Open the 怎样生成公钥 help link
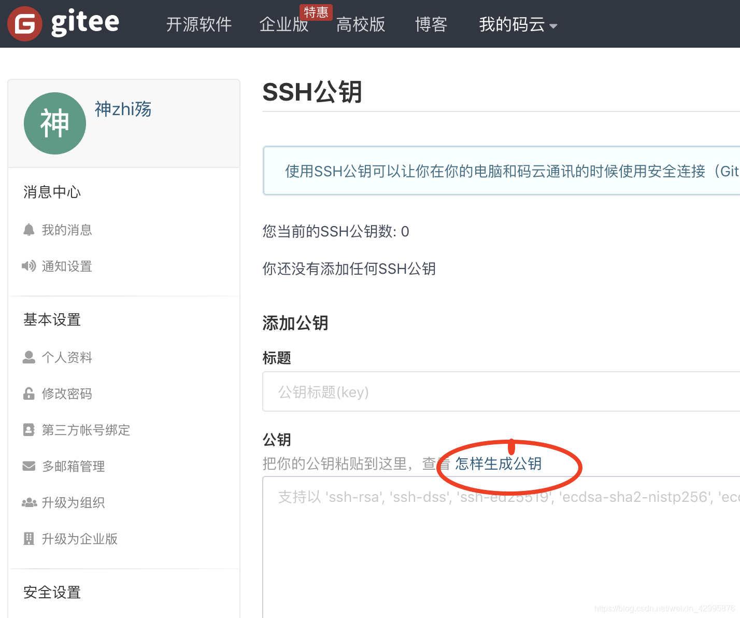 (x=499, y=463)
